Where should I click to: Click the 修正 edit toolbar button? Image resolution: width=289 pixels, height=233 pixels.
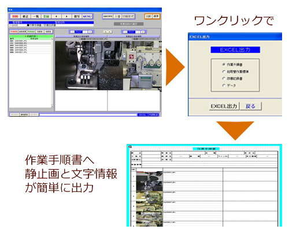(25, 16)
